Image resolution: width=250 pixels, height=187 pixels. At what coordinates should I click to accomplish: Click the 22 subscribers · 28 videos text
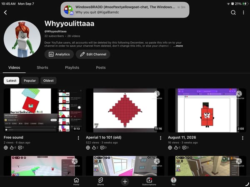[x=62, y=36]
